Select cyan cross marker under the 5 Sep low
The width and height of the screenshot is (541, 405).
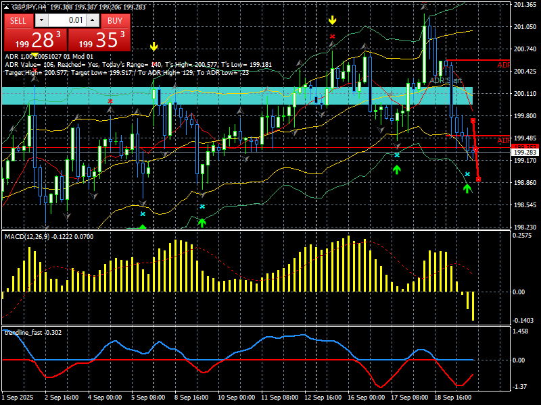click(x=143, y=214)
